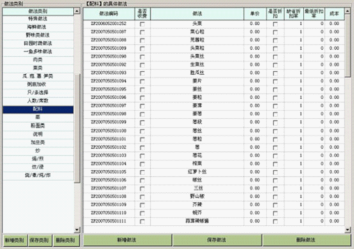This screenshot has height=249, width=354.
Task: Click 单价 cell of row ZP2007050501092
Action: click(255, 64)
